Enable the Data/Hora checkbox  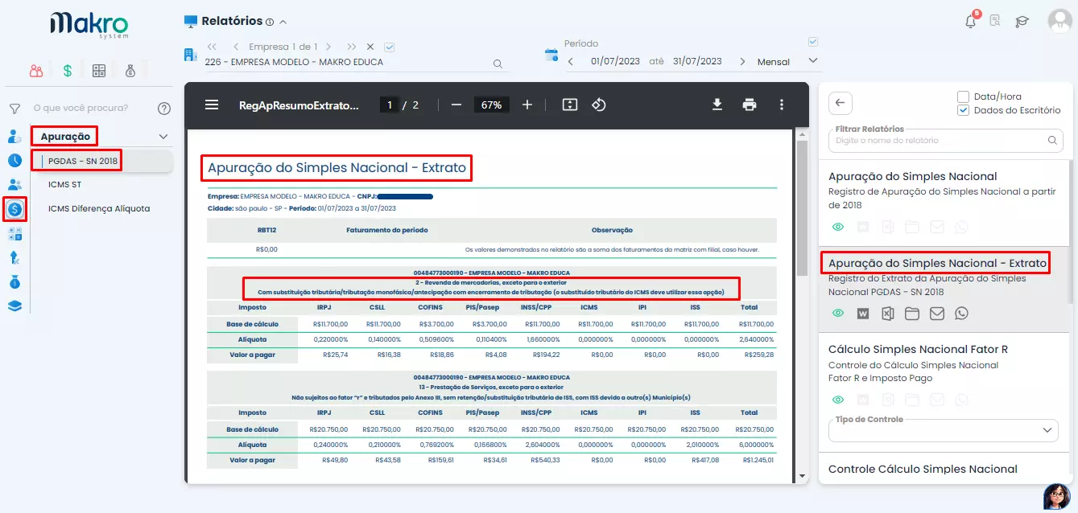963,96
